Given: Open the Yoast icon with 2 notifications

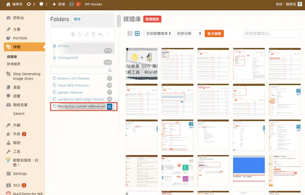Looking at the screenshot, I should [x=75, y=4].
